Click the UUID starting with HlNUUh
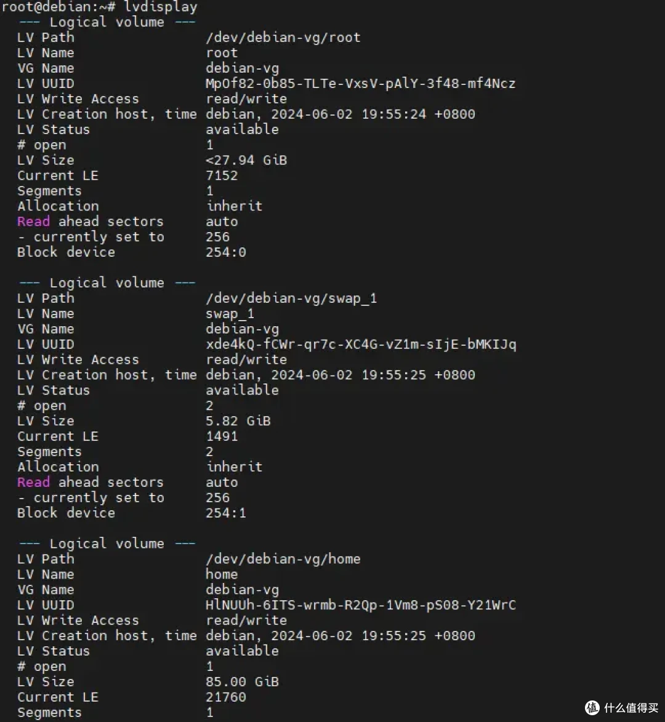This screenshot has width=665, height=722. point(361,605)
